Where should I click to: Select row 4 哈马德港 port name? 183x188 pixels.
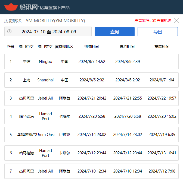coord(27,116)
